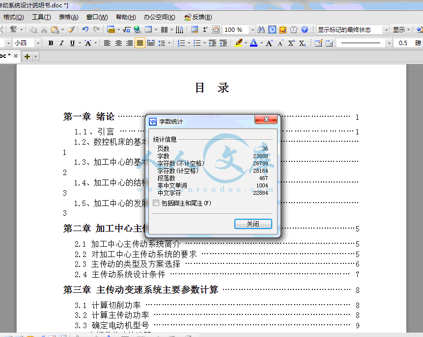This screenshot has height=337, width=423.
Task: Click the table eraser icon
Action: [x=329, y=43]
